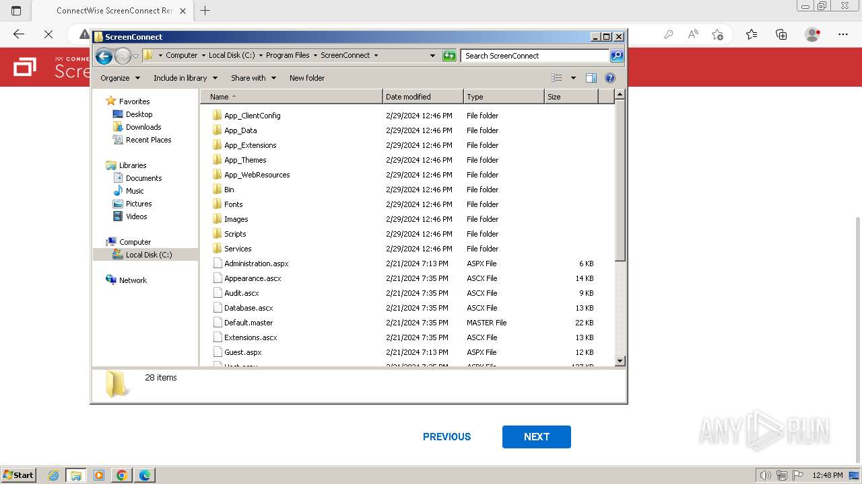Select the Services folder
This screenshot has height=484, width=862.
(x=238, y=249)
